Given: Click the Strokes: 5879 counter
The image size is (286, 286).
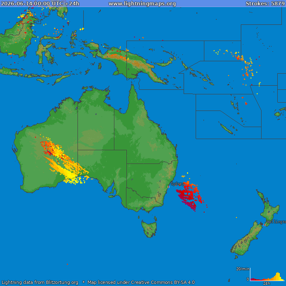Looking at the screenshot, I should click(265, 4).
